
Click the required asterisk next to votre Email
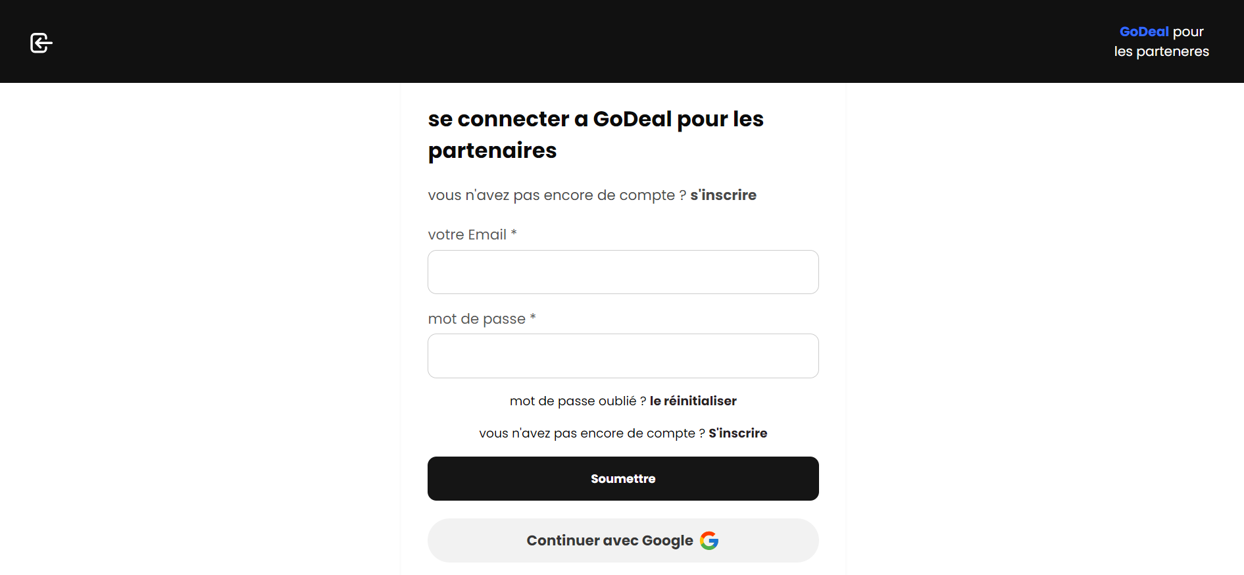pyautogui.click(x=514, y=233)
